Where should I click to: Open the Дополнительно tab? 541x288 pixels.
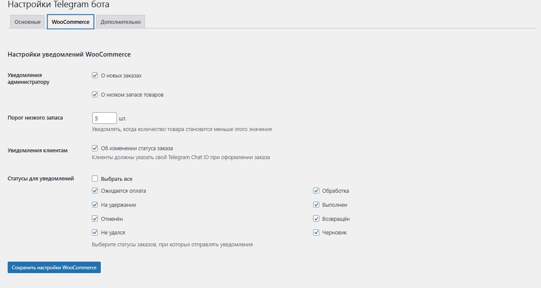point(120,22)
